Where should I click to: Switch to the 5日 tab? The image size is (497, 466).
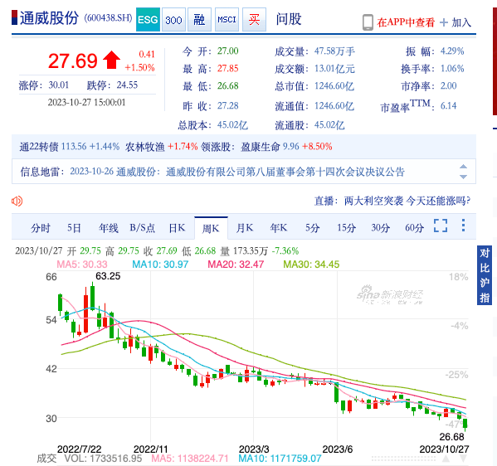tap(74, 228)
